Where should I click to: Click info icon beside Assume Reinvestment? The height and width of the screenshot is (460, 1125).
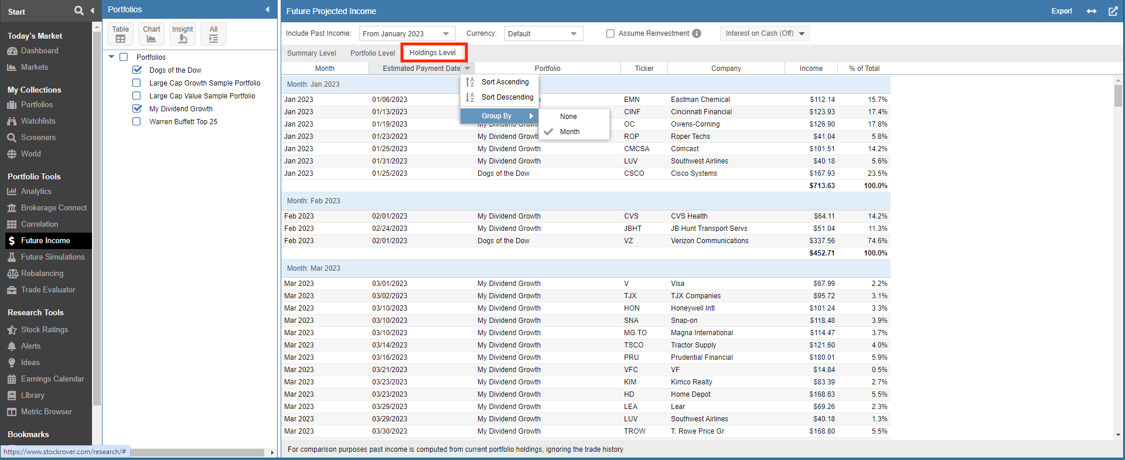coord(697,33)
